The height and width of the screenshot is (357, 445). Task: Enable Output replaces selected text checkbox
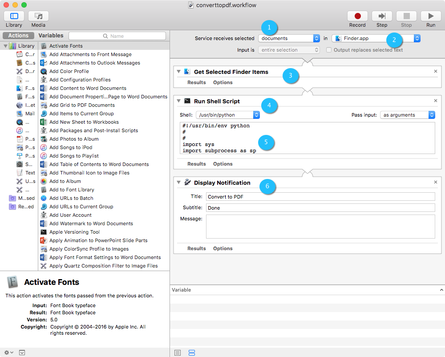329,50
